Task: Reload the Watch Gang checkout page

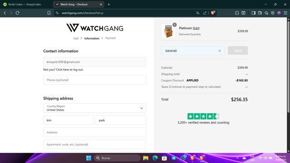Action: 18,13
